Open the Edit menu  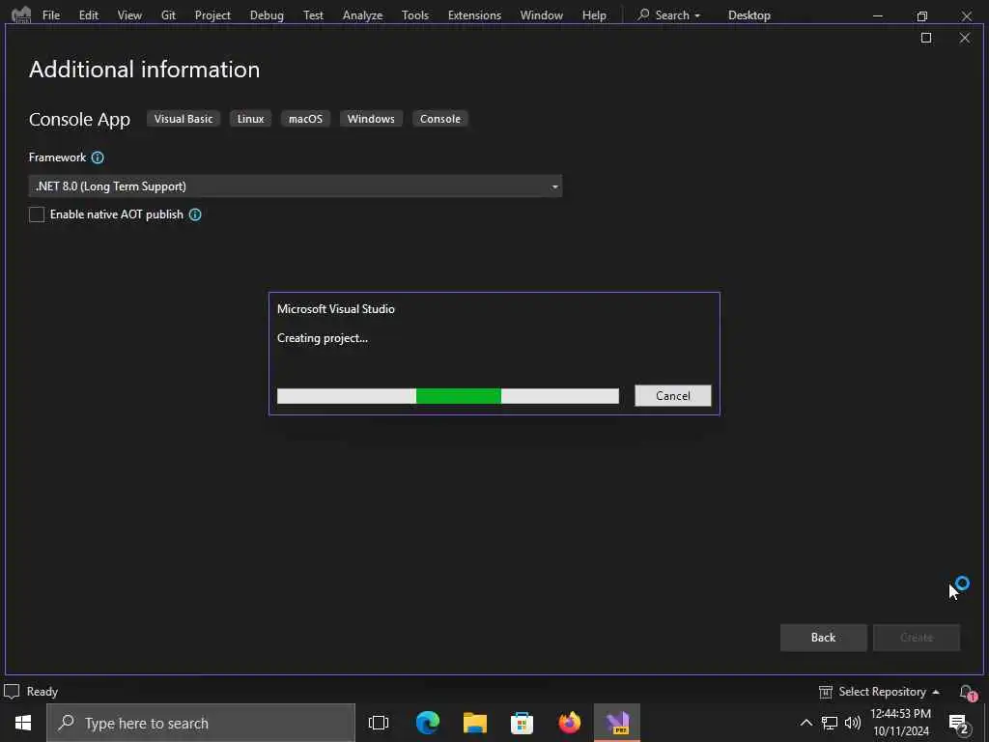[x=88, y=15]
